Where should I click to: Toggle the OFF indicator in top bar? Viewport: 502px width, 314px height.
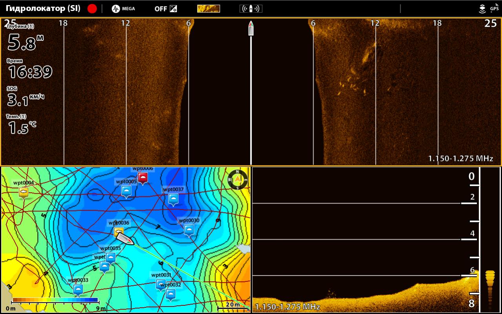point(165,9)
